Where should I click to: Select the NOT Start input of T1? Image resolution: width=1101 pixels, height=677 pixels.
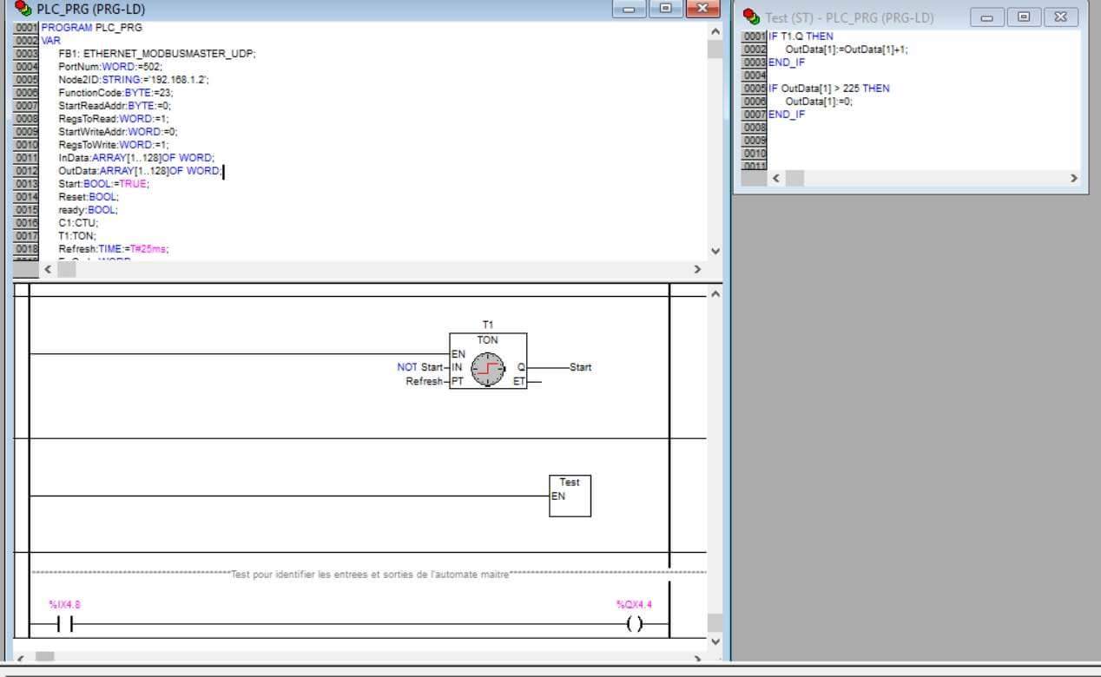click(420, 367)
